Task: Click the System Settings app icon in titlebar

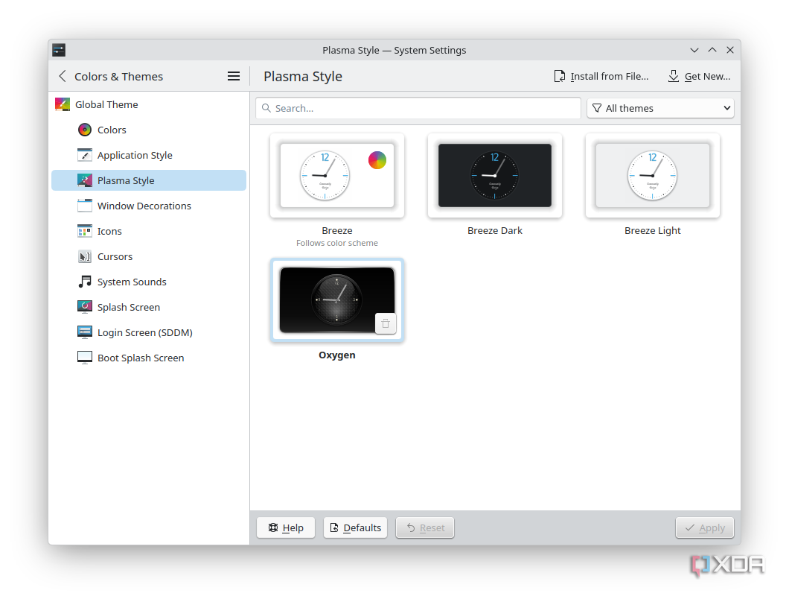Action: [x=59, y=50]
